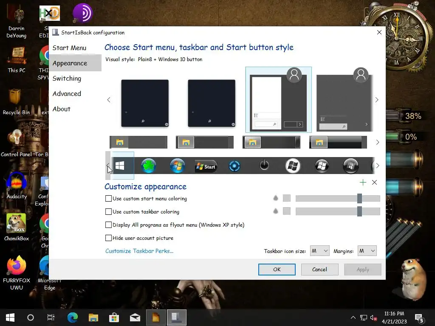Open the About section
435x326 pixels.
62,109
